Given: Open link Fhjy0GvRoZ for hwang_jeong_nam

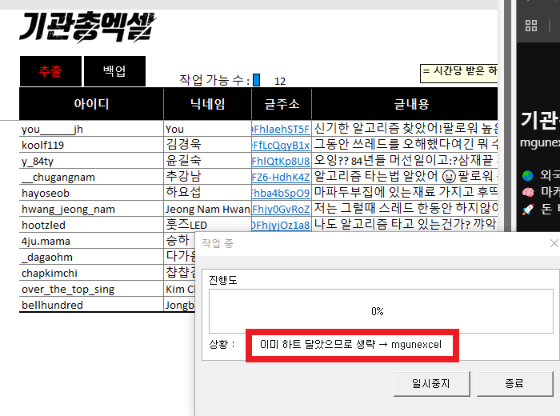Looking at the screenshot, I should (281, 209).
